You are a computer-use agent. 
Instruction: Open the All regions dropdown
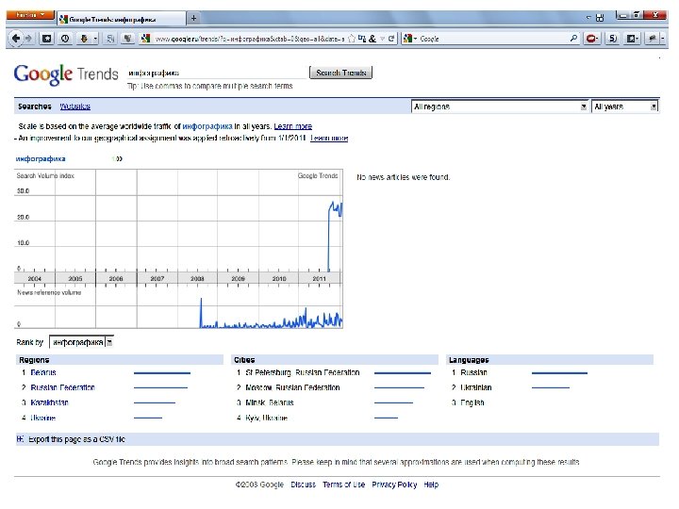pyautogui.click(x=500, y=107)
